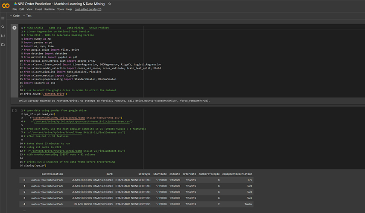Open the View menu
This screenshot has height=213, width=365.
coord(29,9)
